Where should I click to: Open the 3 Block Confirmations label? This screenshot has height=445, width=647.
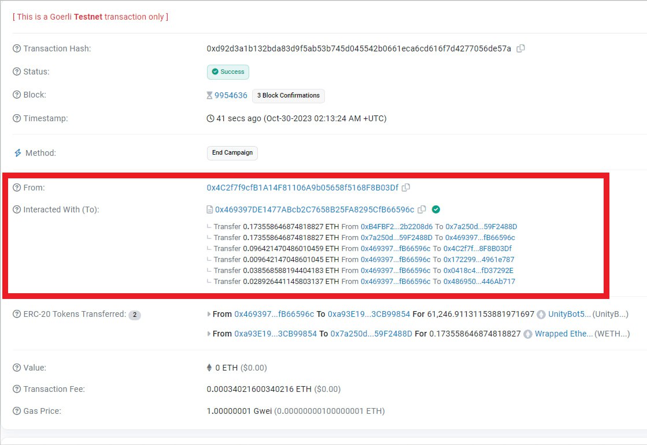point(288,96)
